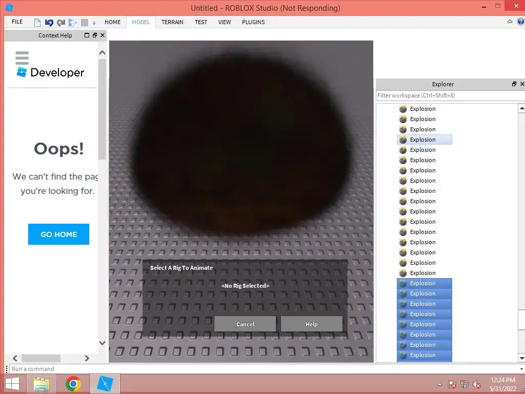The height and width of the screenshot is (394, 525).
Task: Click the Developer logo link
Action: click(x=50, y=72)
